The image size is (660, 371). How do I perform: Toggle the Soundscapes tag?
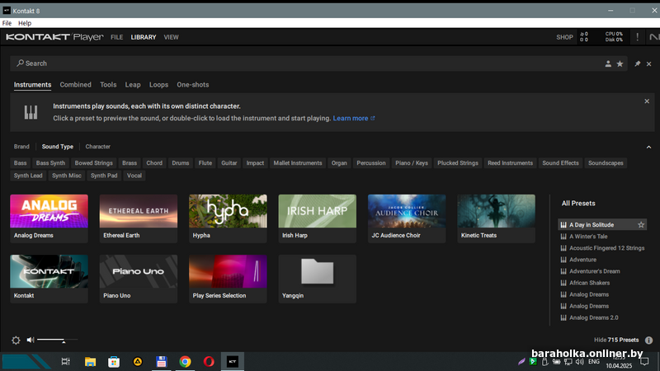[x=606, y=163]
